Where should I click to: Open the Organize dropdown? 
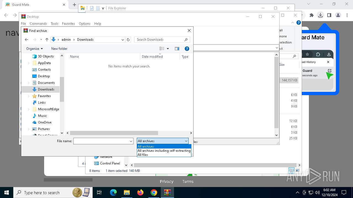[x=34, y=49]
